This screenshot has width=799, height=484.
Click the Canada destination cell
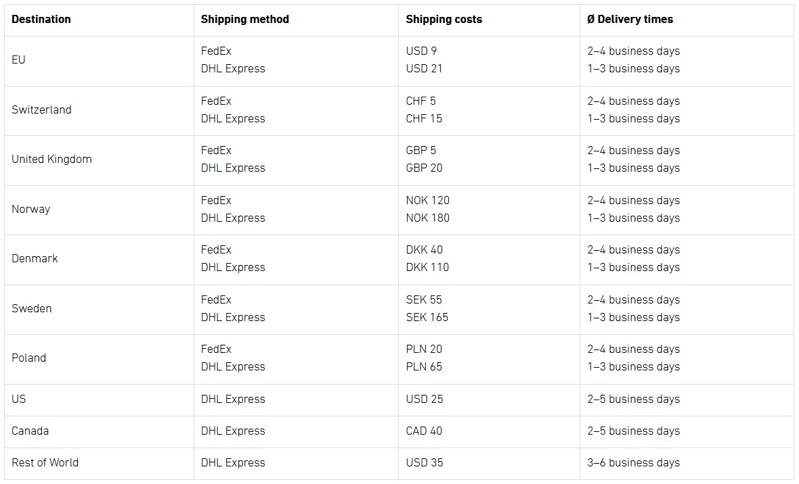pyautogui.click(x=30, y=431)
